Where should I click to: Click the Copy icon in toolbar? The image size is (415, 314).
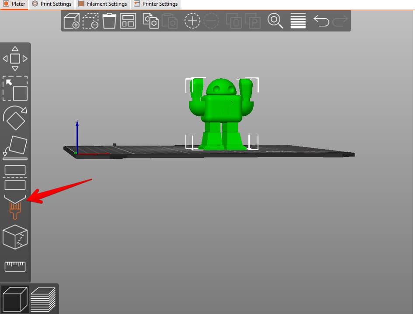coord(150,21)
